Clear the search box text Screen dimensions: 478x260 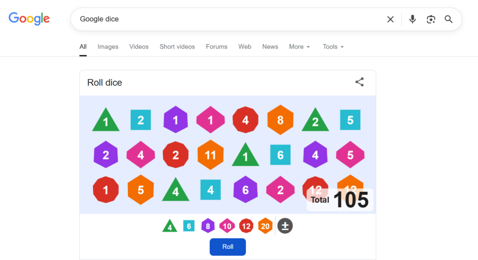coord(390,19)
